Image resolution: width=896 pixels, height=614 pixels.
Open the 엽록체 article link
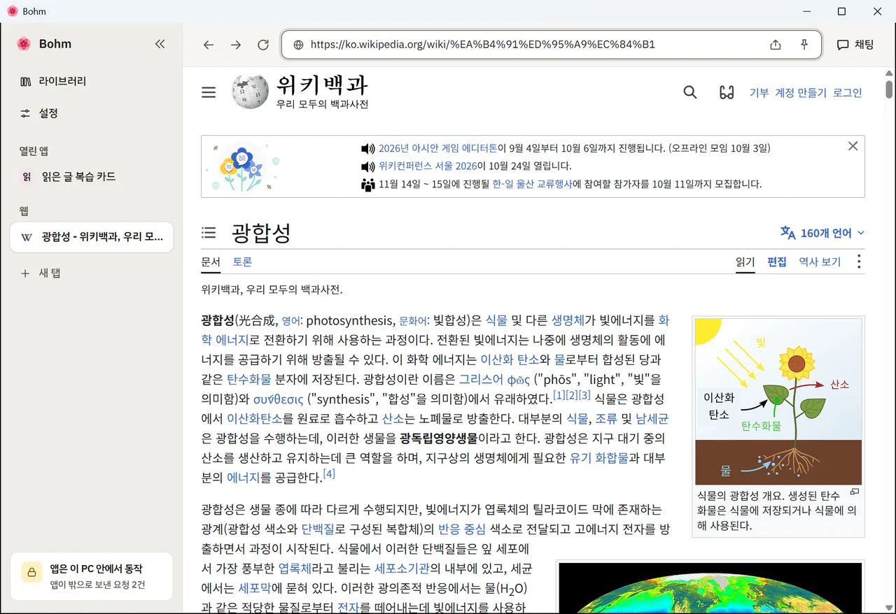[294, 568]
